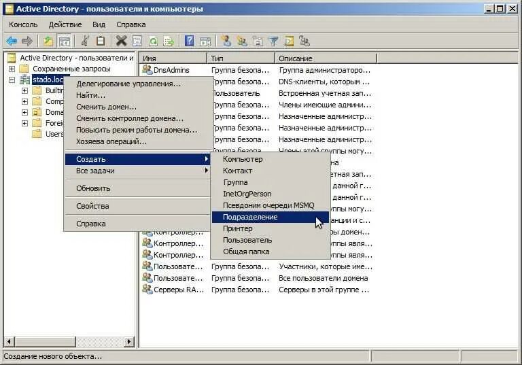The image size is (522, 365).
Task: Click the DnsAdmins group icon
Action: click(147, 69)
